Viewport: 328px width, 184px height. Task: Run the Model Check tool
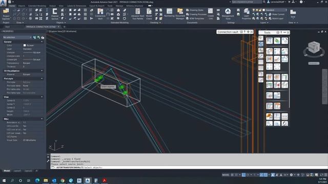coord(149,14)
